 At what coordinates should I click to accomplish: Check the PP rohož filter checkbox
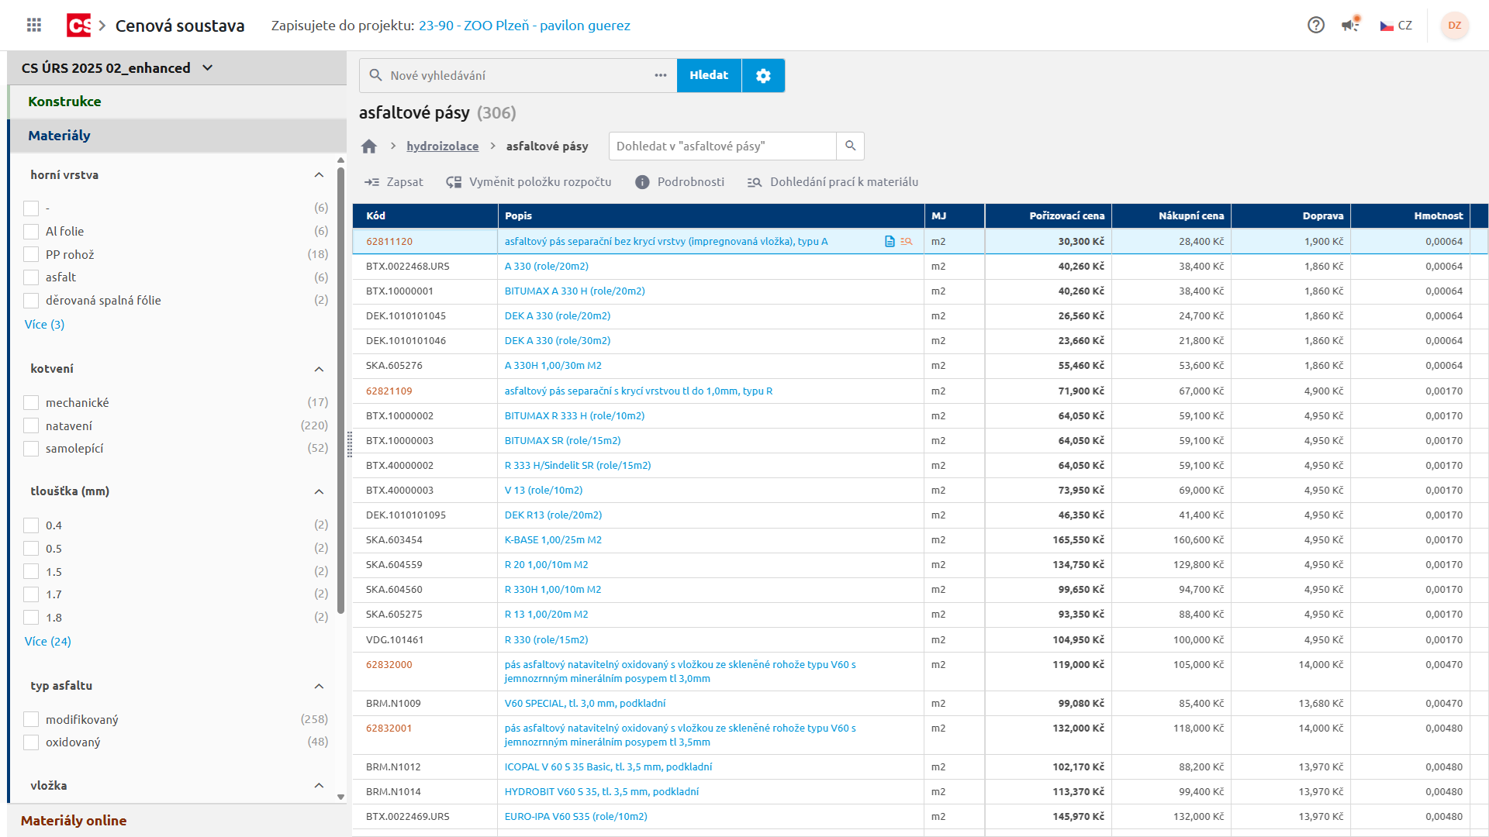31,254
